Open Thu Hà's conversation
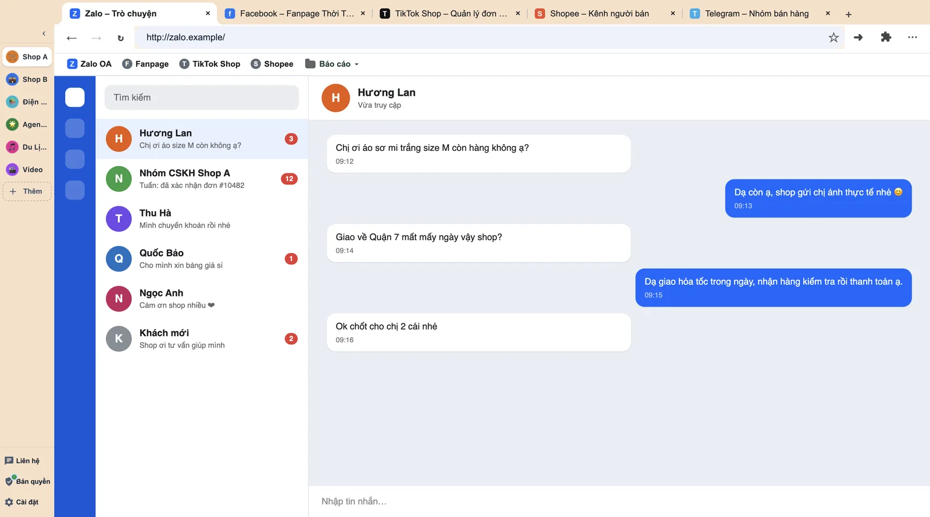Viewport: 930px width, 517px height. click(x=202, y=219)
